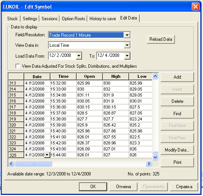Click the Find button

[x=177, y=114]
